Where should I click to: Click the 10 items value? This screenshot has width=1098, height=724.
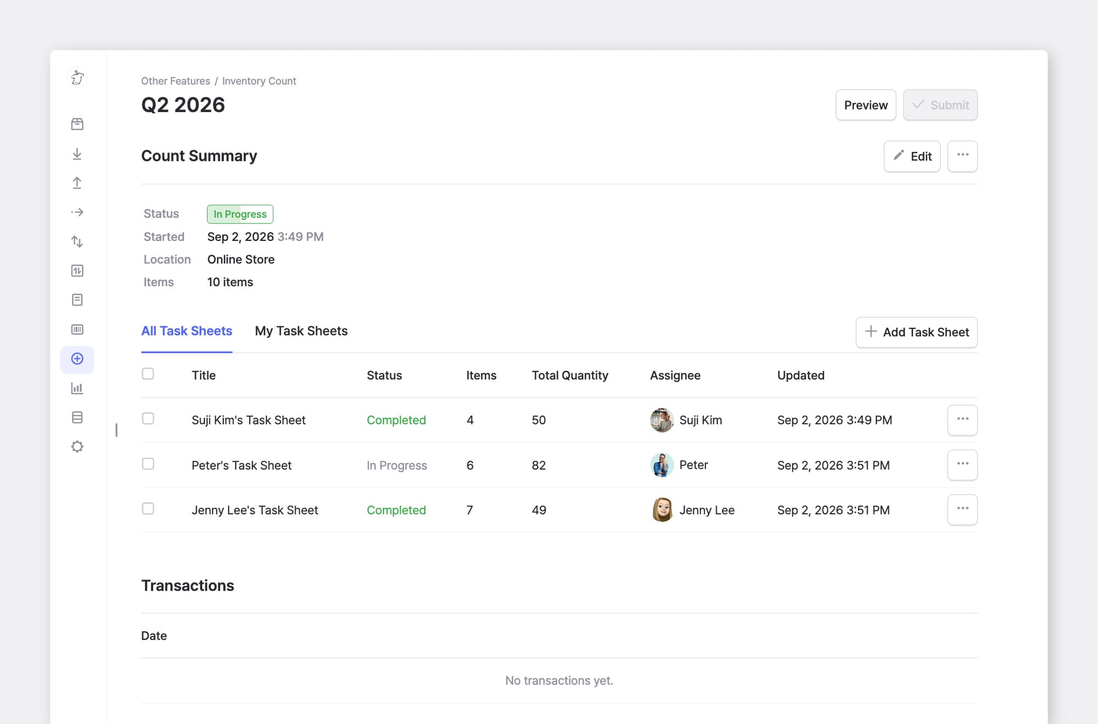click(230, 282)
